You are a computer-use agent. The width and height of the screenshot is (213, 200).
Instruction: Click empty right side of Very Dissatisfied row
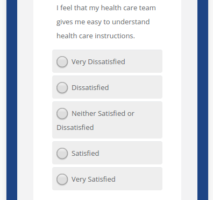pos(144,61)
